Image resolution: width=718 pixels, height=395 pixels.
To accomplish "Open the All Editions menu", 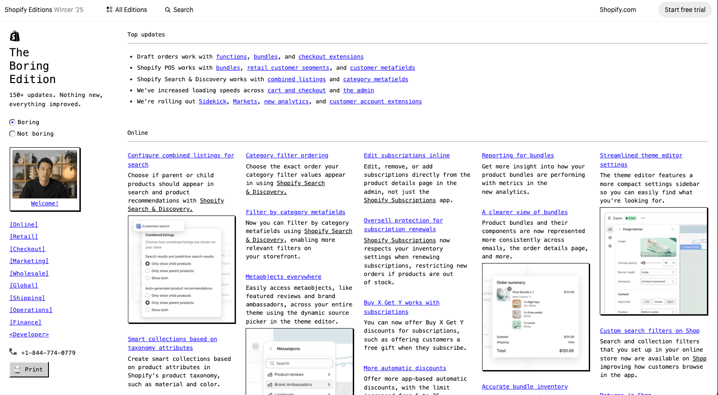I will [x=127, y=10].
